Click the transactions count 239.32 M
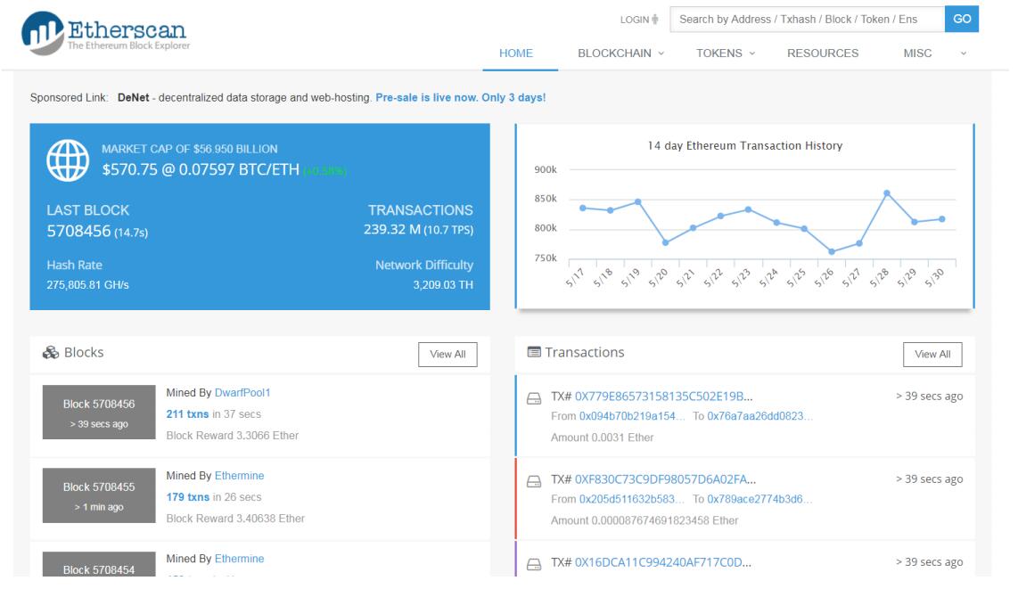Screen dimensions: 1018x589 (x=392, y=229)
